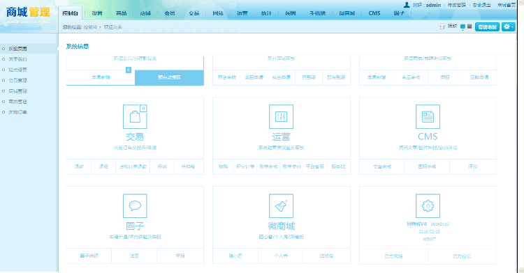Click the admin user avatar icon
524x273 pixels.
pyautogui.click(x=407, y=5)
